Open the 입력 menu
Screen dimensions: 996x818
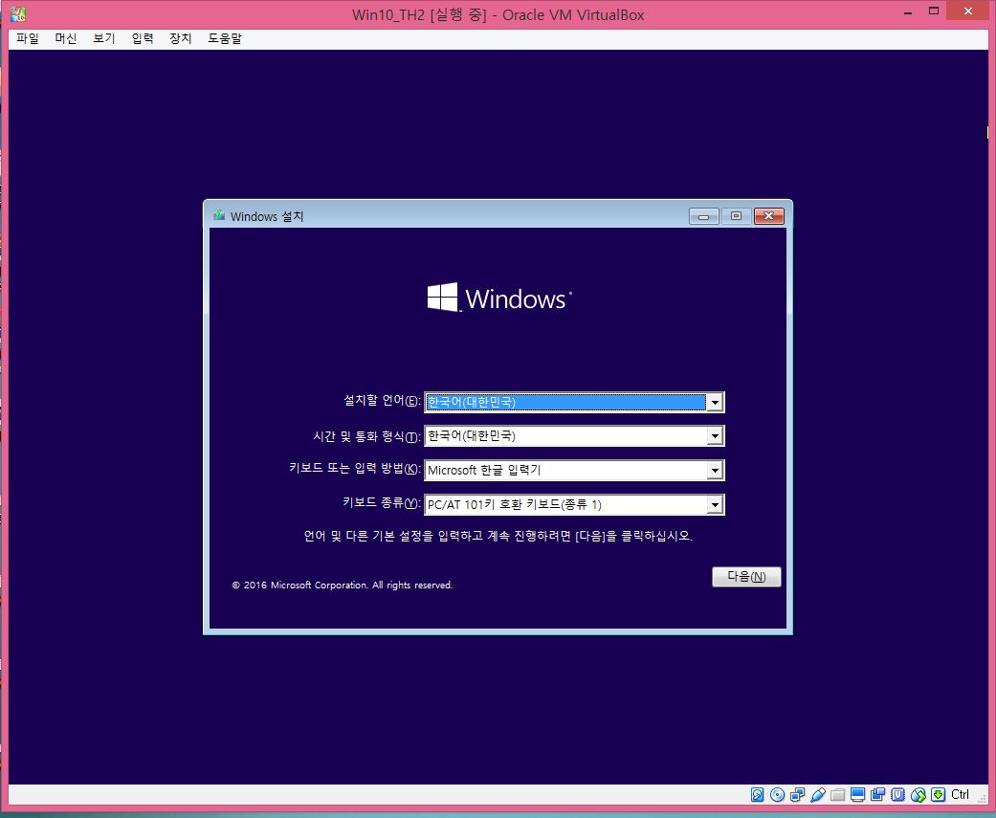(x=143, y=38)
